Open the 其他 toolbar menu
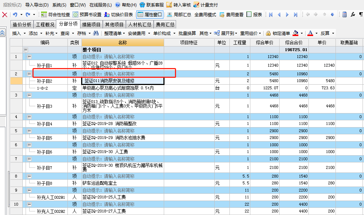This screenshot has height=215, width=364. pos(205,33)
